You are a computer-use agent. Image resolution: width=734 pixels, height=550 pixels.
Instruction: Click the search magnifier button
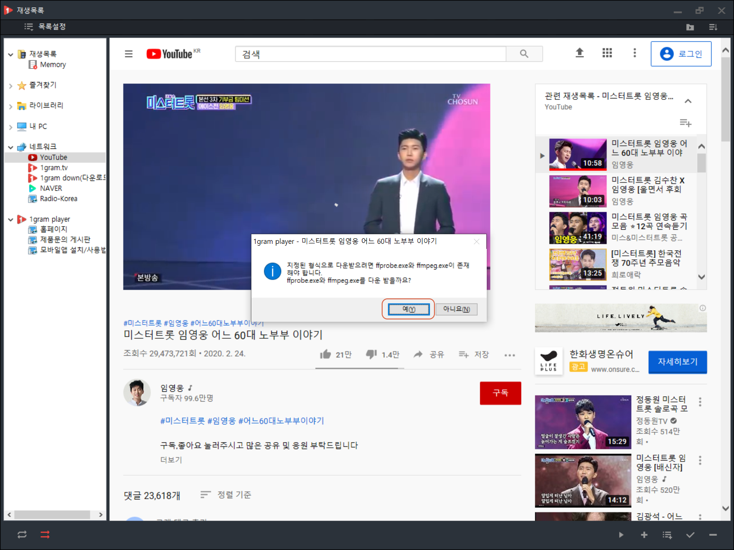(x=524, y=54)
